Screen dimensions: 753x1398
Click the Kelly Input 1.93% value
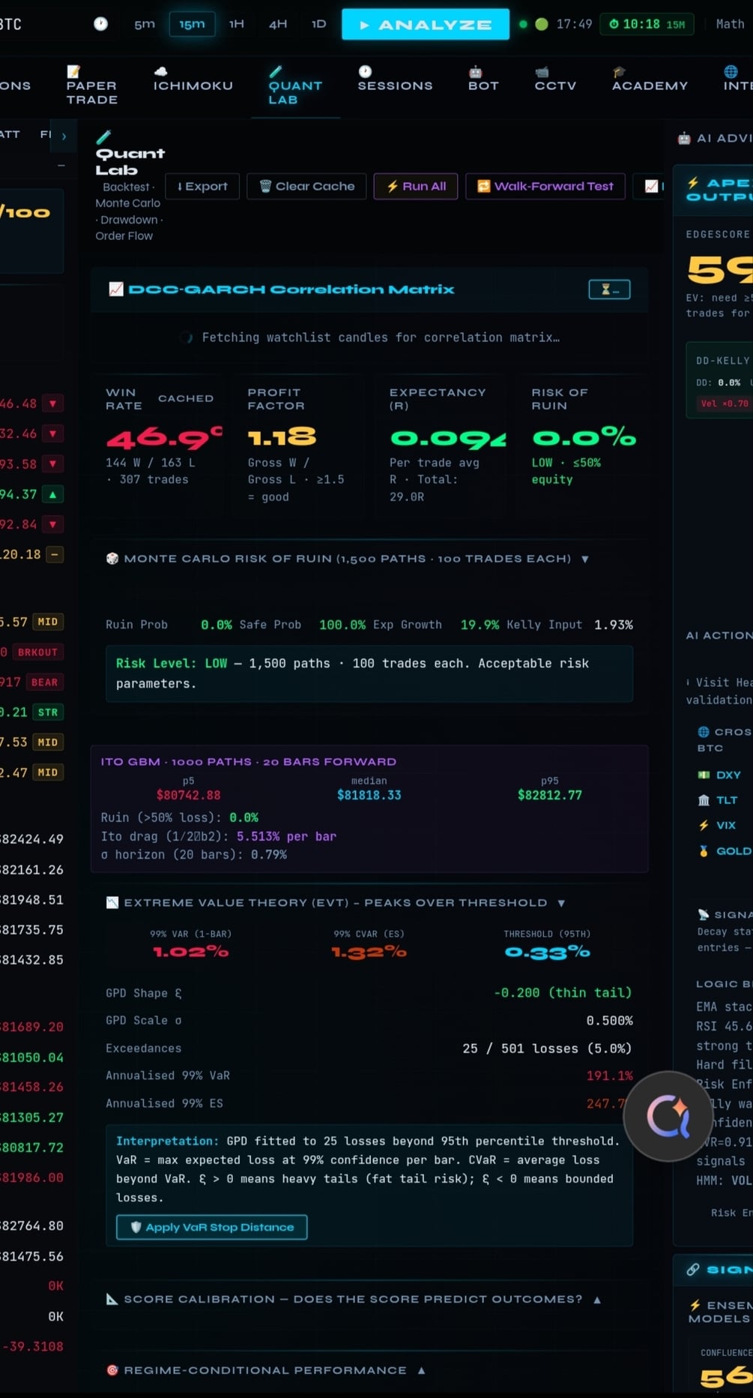(614, 625)
